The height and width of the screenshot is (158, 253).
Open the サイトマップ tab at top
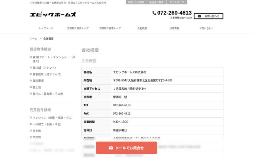click(177, 2)
